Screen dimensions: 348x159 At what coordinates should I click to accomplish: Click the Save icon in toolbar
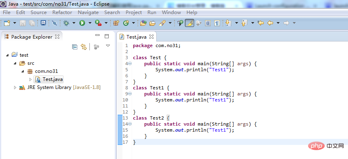click(23, 23)
